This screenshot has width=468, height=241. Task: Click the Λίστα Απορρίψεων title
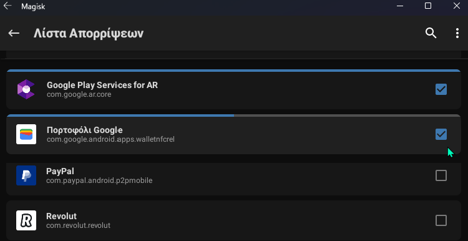(89, 34)
